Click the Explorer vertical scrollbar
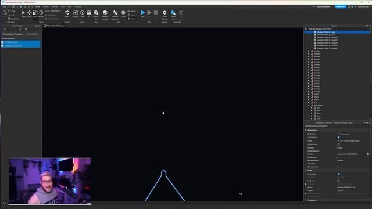372x209 pixels. pyautogui.click(x=371, y=77)
